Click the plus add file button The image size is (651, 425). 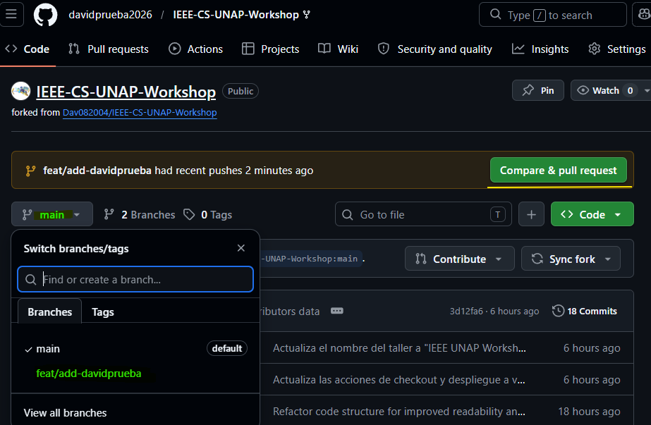[531, 214]
